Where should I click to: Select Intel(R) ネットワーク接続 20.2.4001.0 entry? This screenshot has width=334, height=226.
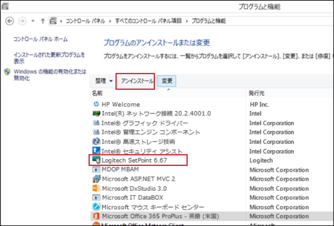click(156, 114)
